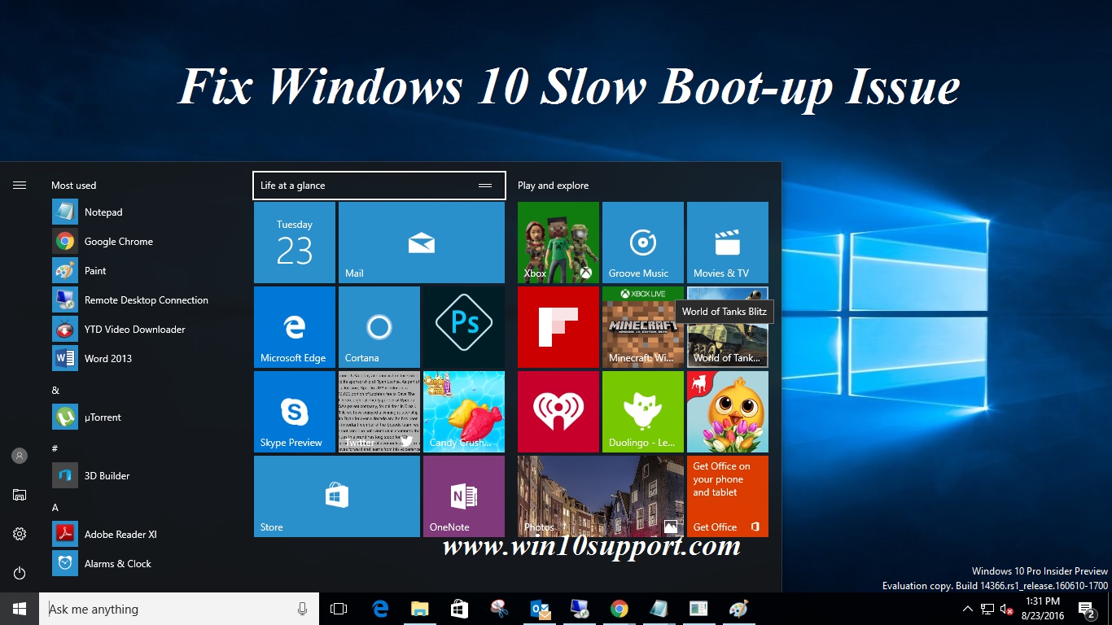Open Remote Desktop Connection from app list

coord(147,300)
